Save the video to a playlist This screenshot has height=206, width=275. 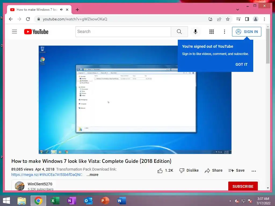236,170
